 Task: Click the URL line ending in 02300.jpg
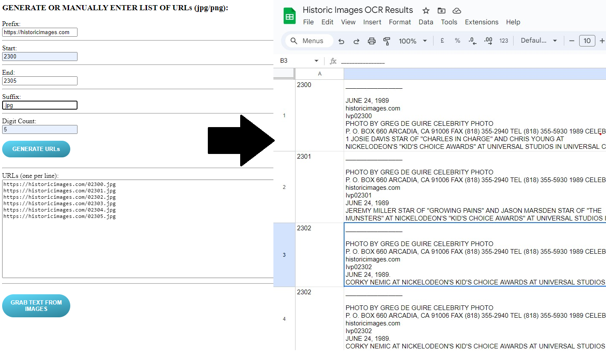[60, 184]
